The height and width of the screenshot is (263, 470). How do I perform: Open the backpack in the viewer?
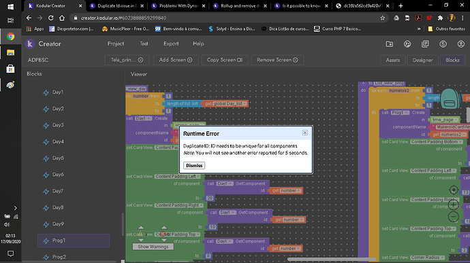click(450, 99)
